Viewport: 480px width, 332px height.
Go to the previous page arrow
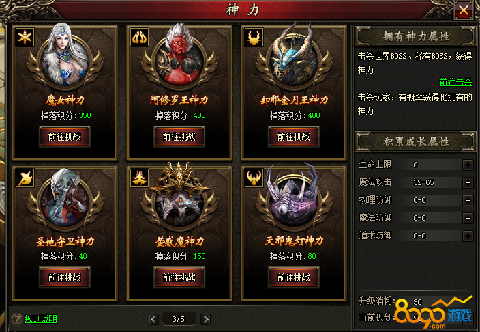(153, 320)
